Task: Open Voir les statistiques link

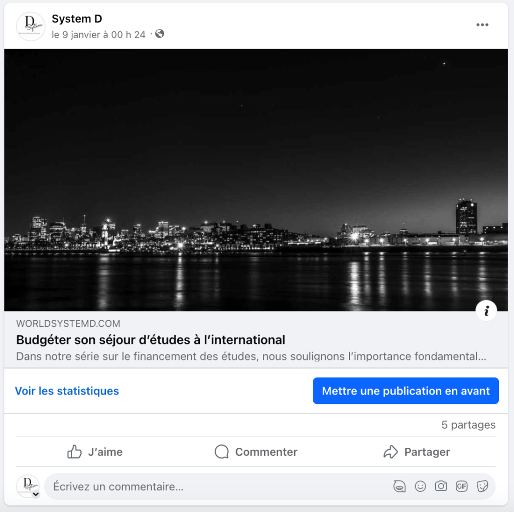Action: 67,391
